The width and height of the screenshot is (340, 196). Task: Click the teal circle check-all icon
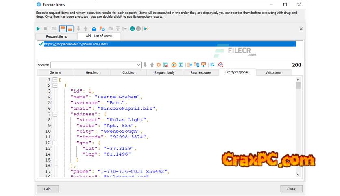point(132,28)
